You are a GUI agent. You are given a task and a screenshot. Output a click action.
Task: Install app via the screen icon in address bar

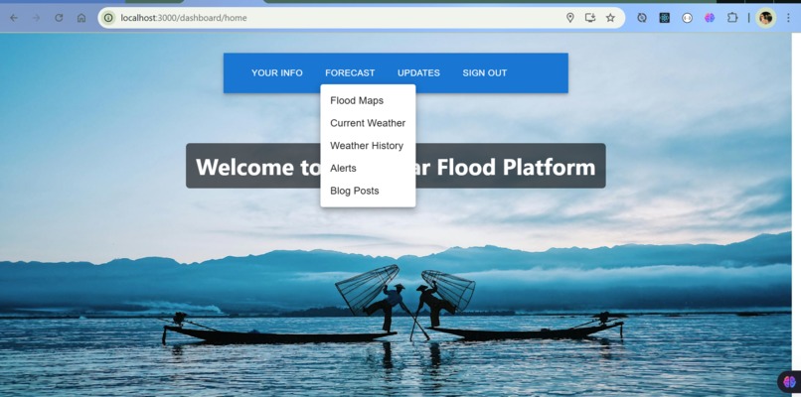pyautogui.click(x=590, y=18)
